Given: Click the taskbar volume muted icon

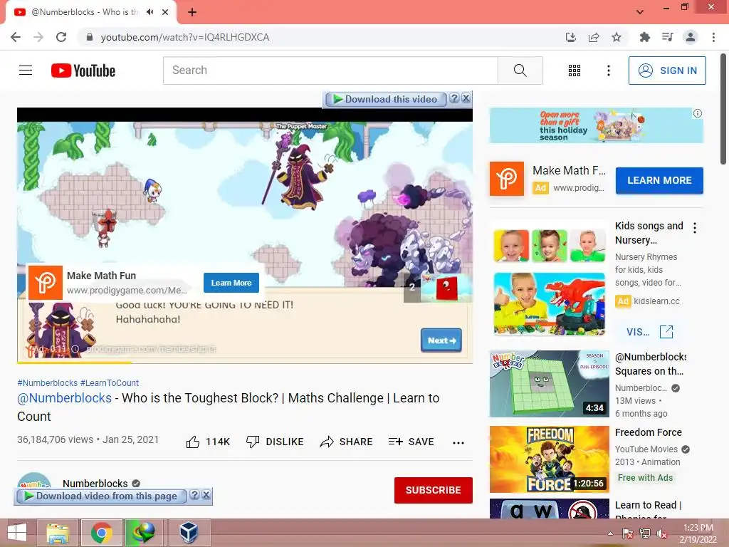Looking at the screenshot, I should tap(662, 533).
